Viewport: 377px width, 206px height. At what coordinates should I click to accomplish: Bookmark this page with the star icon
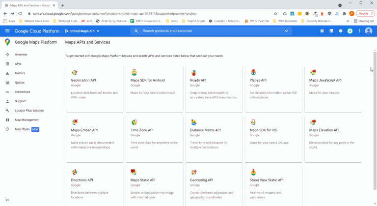(x=275, y=13)
